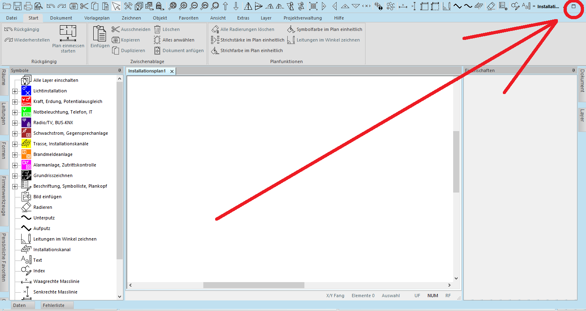Viewport: 586px width, 311px height.
Task: Expand the Lichtinstallation tree node
Action: point(15,91)
